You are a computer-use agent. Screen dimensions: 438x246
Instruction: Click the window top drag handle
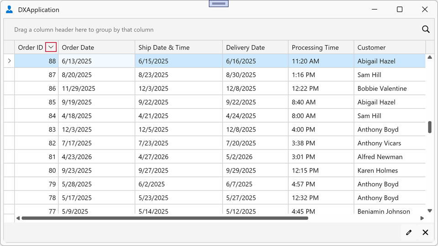[219, 4]
